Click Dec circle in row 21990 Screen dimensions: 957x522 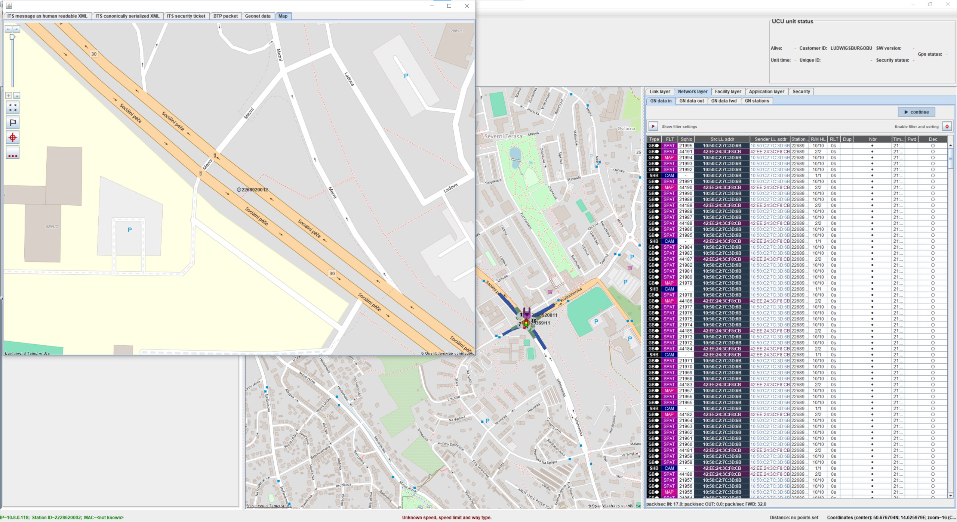(933, 193)
